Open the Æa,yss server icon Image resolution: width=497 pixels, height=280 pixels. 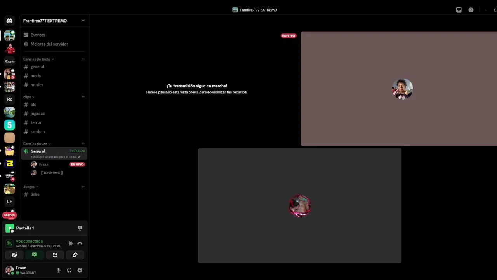[9, 61]
